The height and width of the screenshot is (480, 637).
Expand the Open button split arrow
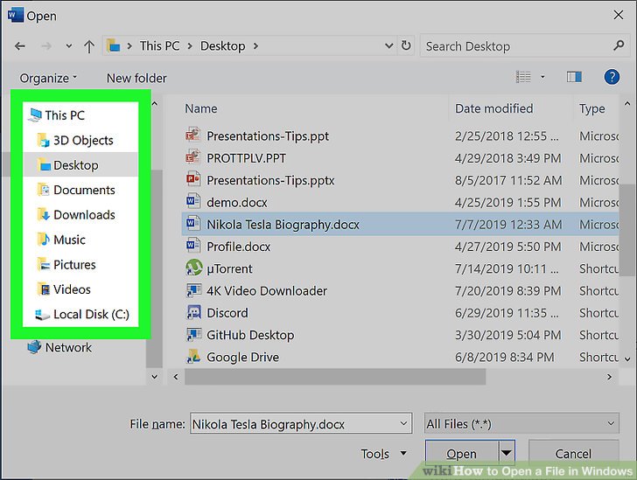click(x=507, y=452)
